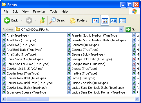This screenshot has width=141, height=103.
Task: Click the "Georgia Bold (TrueType)" name
Action: click(88, 54)
